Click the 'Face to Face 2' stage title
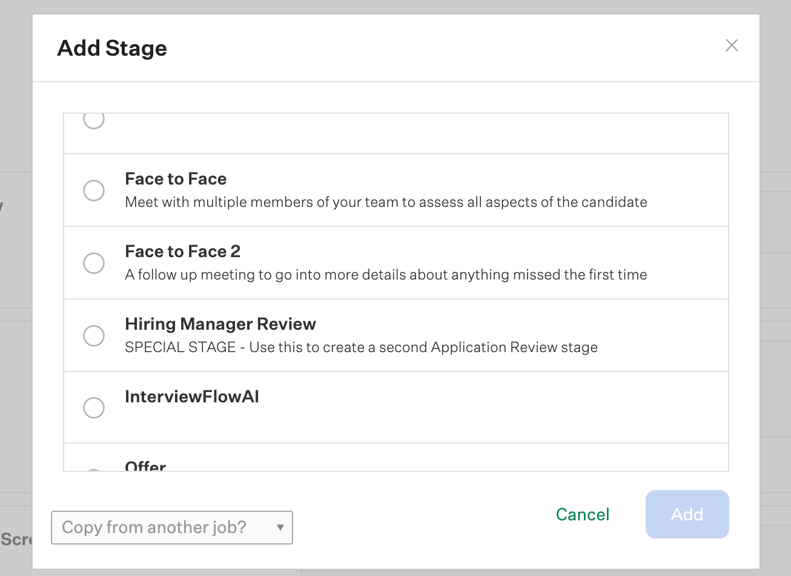Screen dimensions: 791x576 [x=182, y=252]
